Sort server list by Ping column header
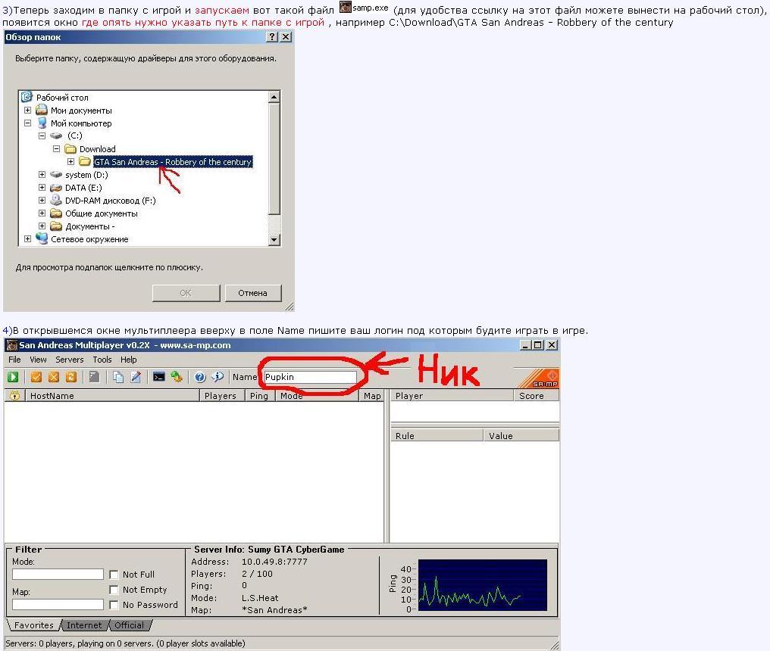Image resolution: width=770 pixels, height=651 pixels. [258, 396]
